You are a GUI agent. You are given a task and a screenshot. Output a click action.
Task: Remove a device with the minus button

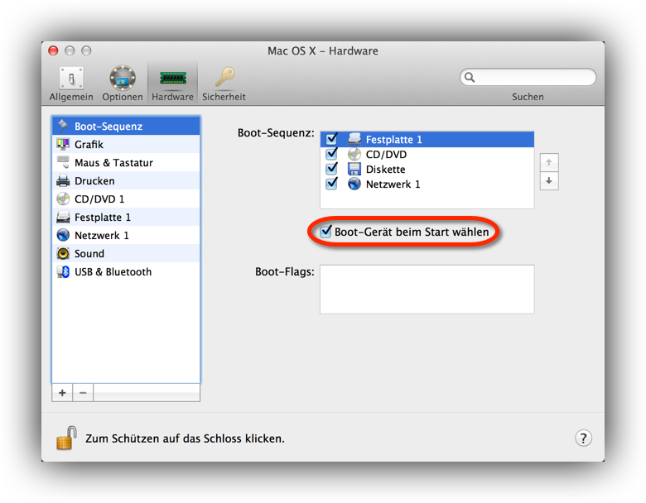(83, 393)
